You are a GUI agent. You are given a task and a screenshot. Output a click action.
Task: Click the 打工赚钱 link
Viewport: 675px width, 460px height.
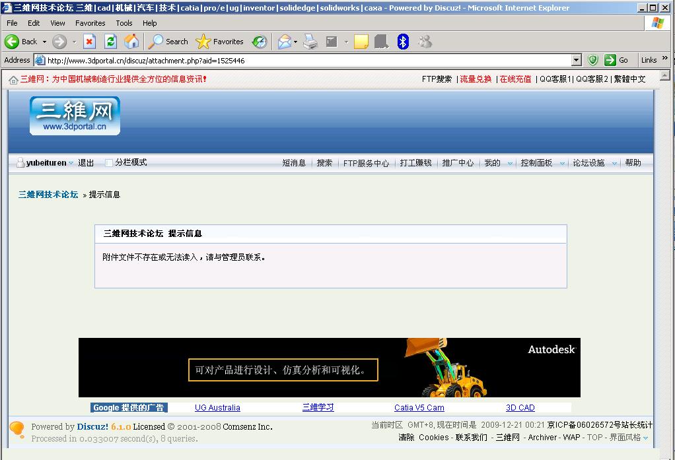pos(415,162)
